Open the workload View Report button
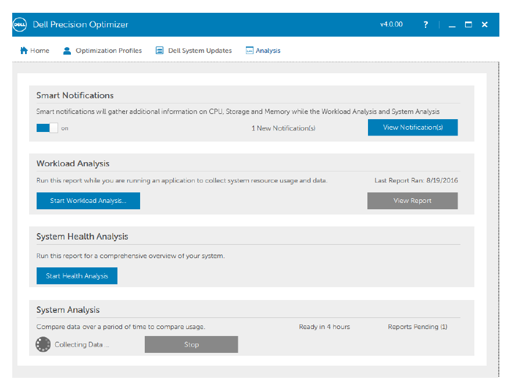The width and height of the screenshot is (511, 386). [x=412, y=201]
